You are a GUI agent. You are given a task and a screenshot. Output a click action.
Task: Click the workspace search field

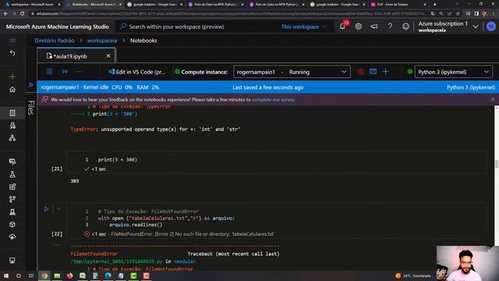(x=197, y=27)
